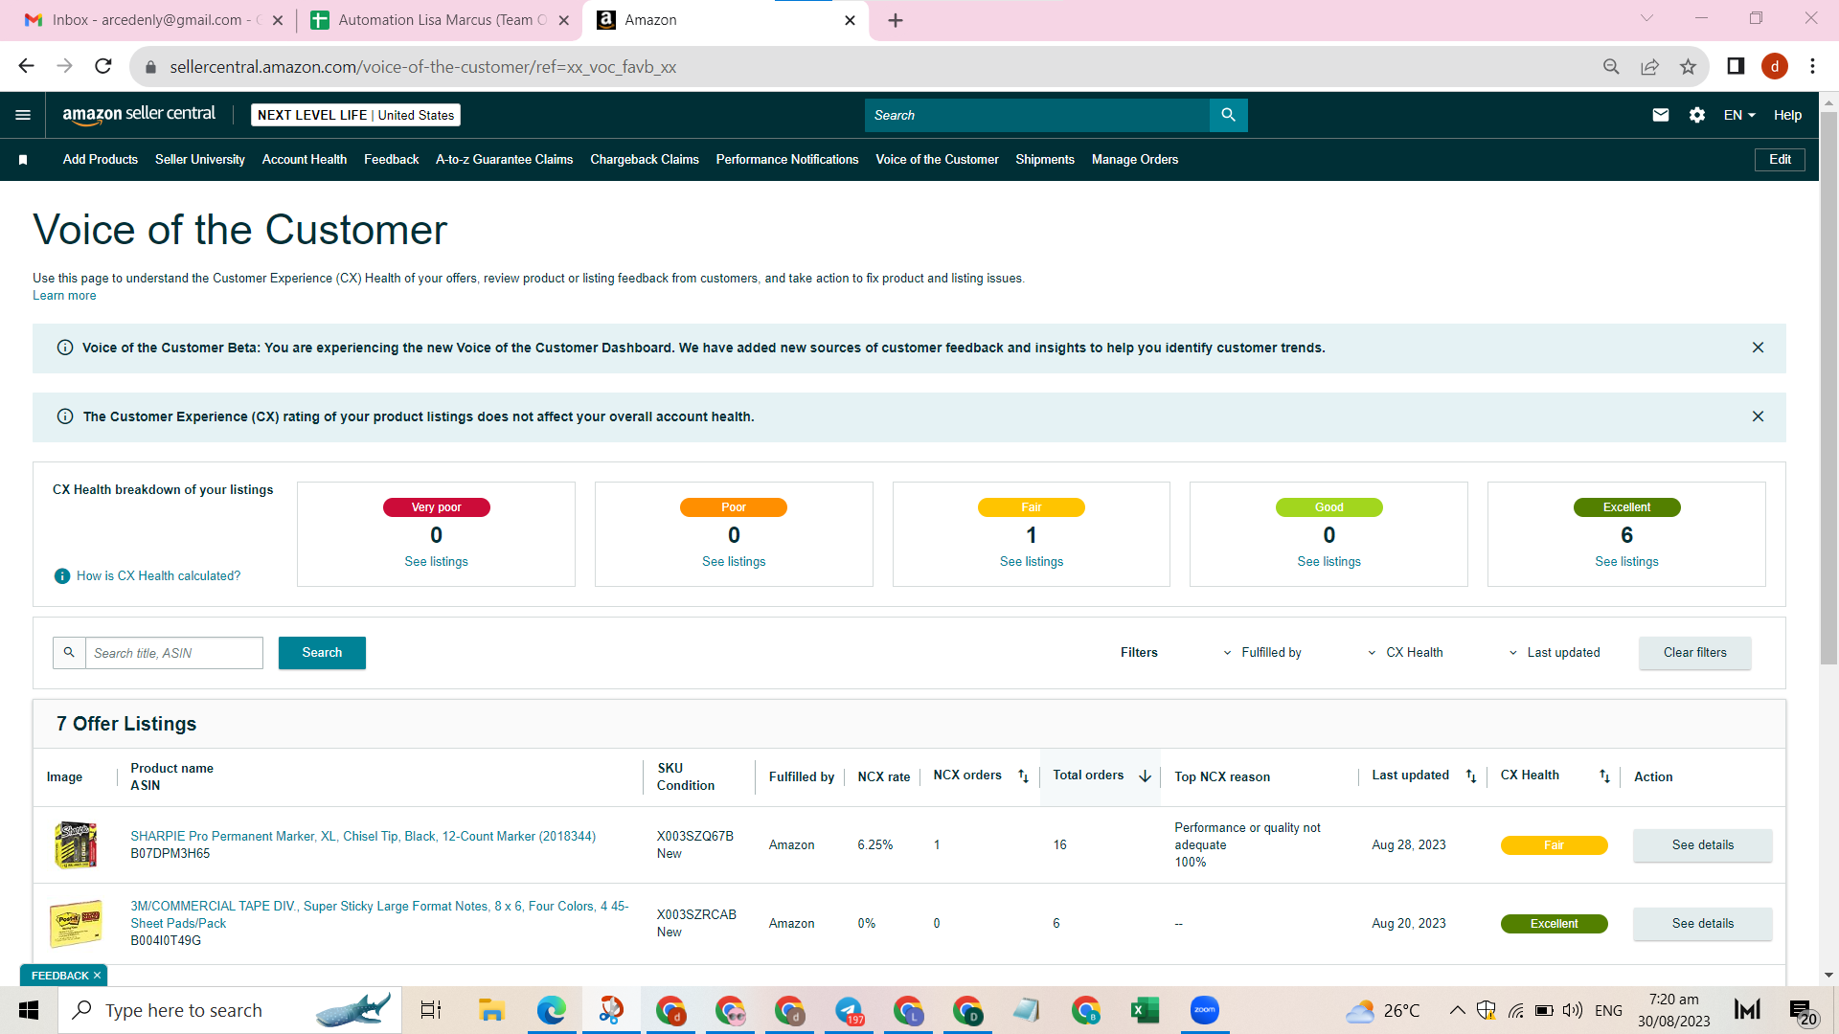Open the browser zoom magnifier icon
The height and width of the screenshot is (1034, 1839).
click(x=1611, y=66)
